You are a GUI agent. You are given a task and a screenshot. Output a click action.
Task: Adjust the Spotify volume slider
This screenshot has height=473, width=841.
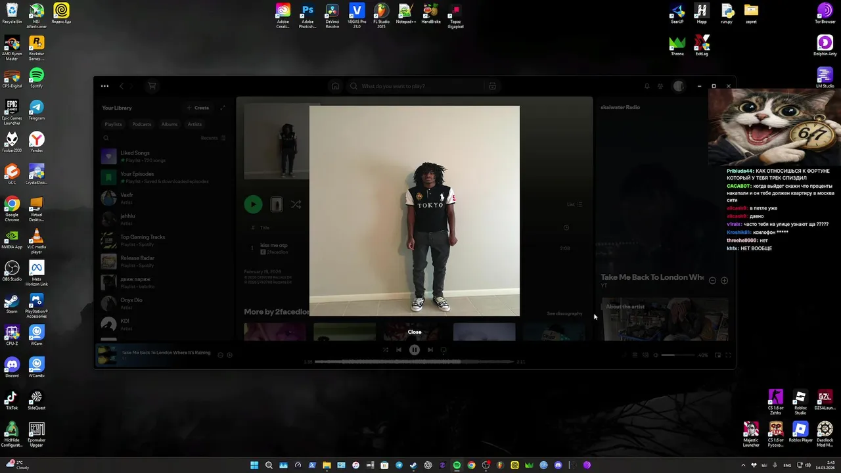678,355
